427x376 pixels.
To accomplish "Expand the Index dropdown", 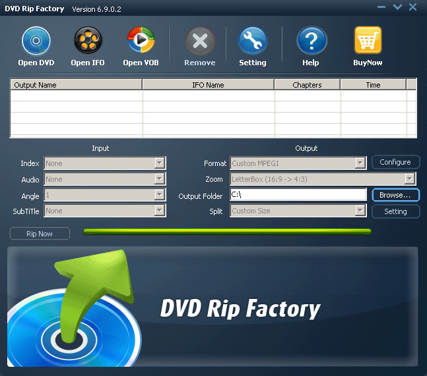I will click(159, 163).
